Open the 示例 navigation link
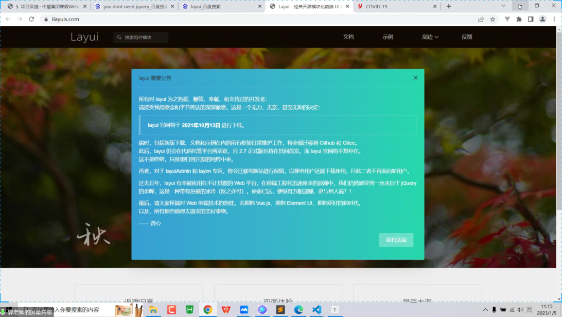 point(388,37)
